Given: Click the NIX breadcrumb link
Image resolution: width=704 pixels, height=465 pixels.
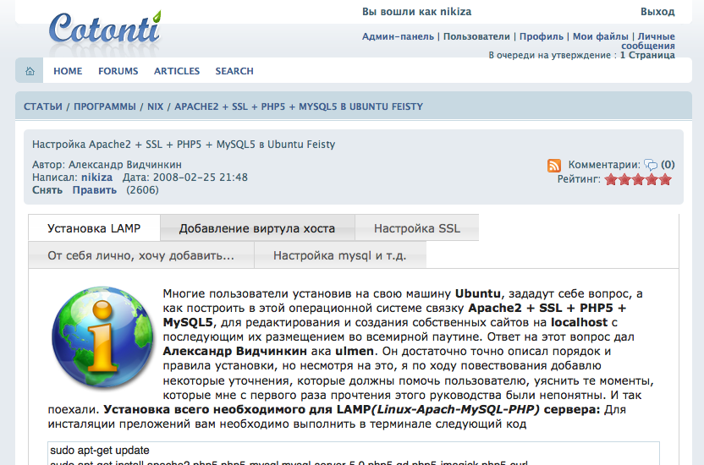Looking at the screenshot, I should click(155, 107).
